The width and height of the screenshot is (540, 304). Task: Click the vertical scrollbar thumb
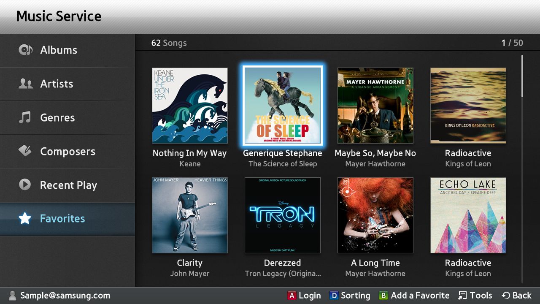pos(522,76)
